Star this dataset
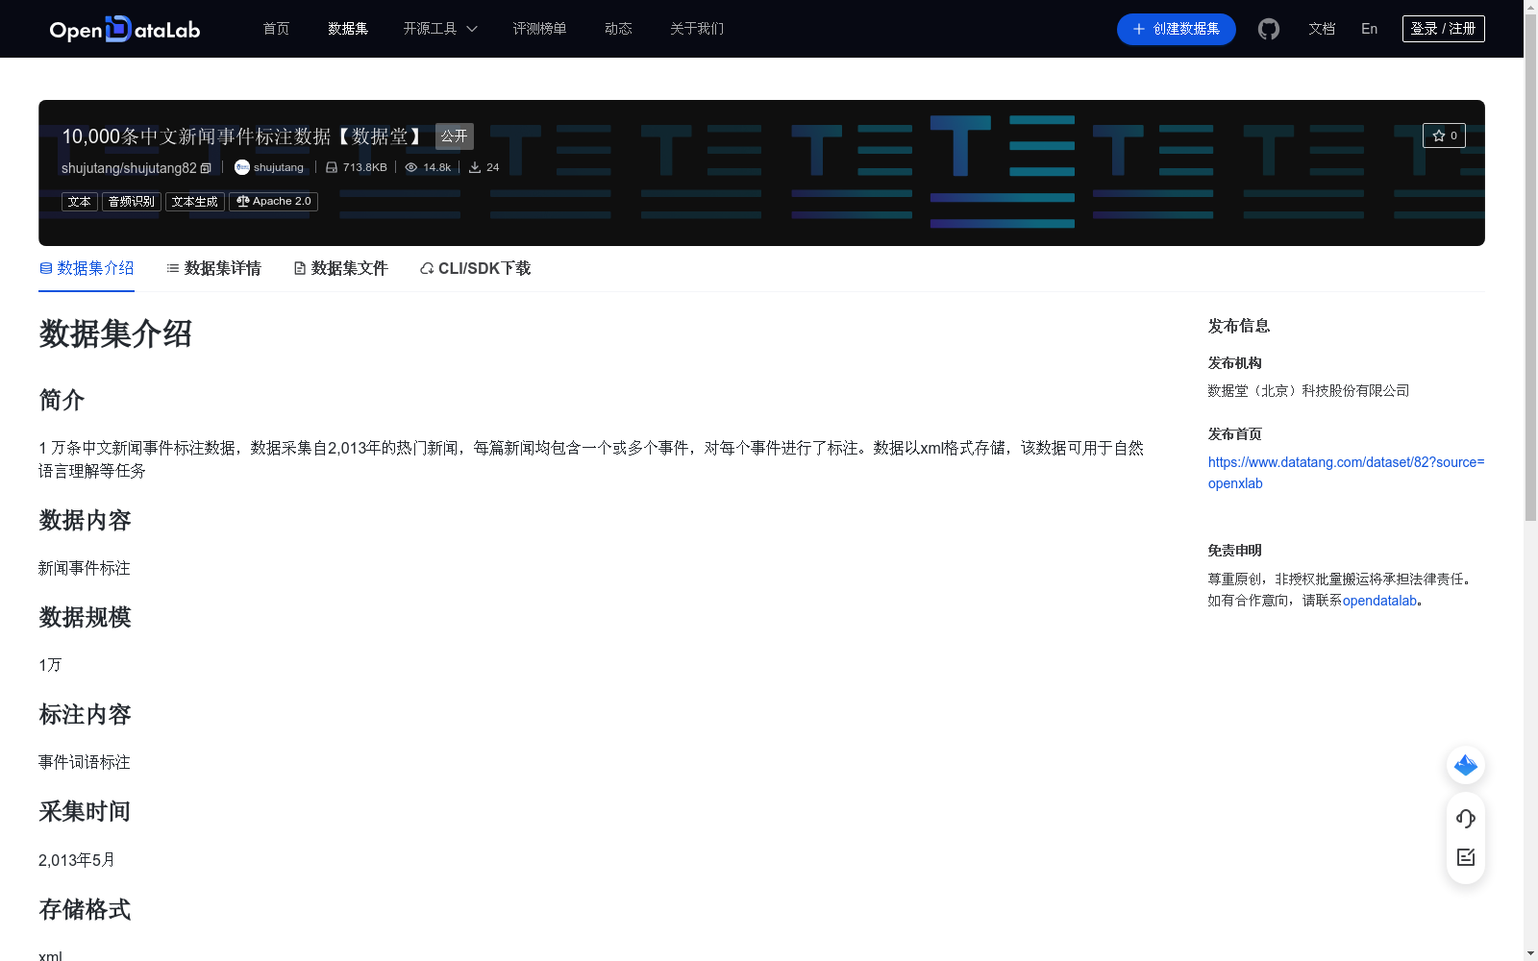 pyautogui.click(x=1444, y=136)
